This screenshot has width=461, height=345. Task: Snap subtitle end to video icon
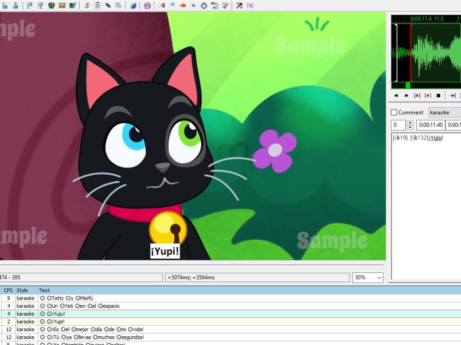pyautogui.click(x=40, y=5)
